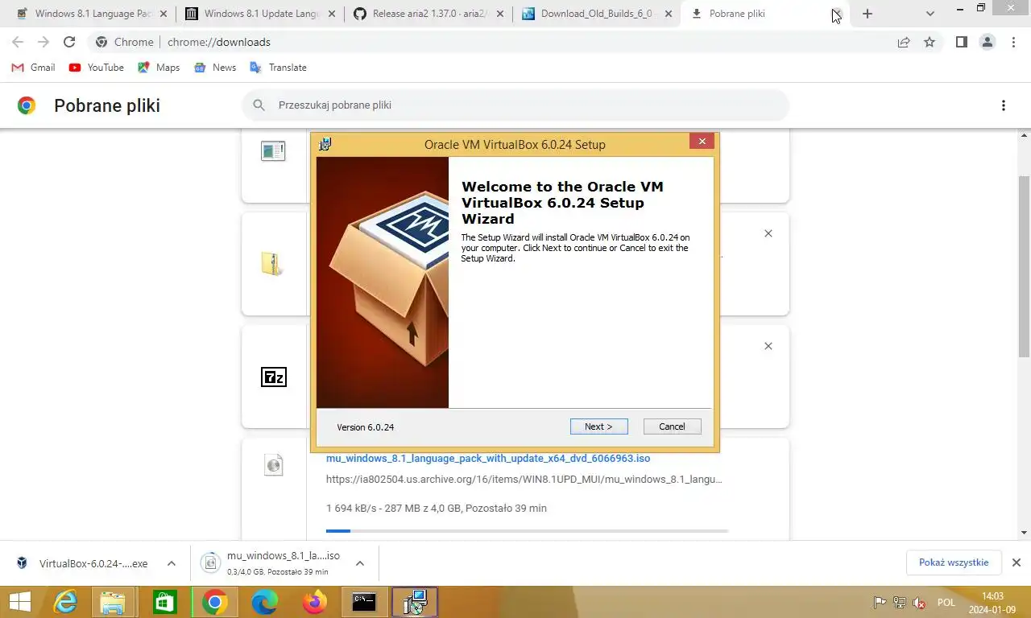
Task: Open Windows Store from taskbar
Action: coord(164,603)
